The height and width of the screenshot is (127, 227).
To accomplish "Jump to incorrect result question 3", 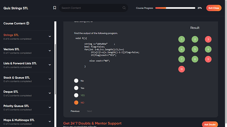I will pos(208,39).
